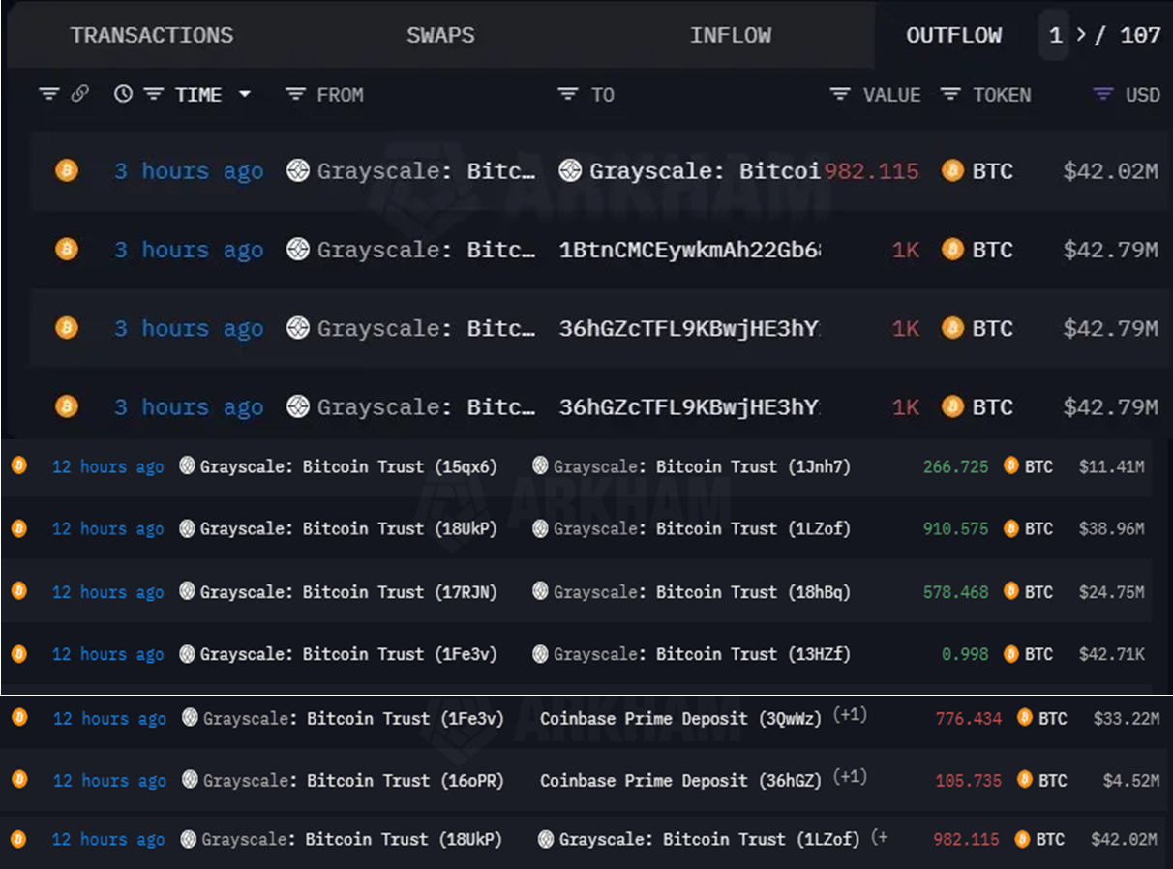Click the clock icon beside TIME
Image resolution: width=1173 pixels, height=869 pixels.
(x=123, y=94)
